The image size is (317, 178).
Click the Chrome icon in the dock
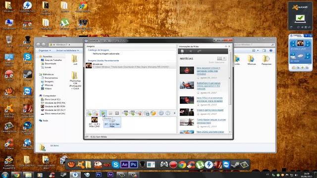pyautogui.click(x=182, y=165)
